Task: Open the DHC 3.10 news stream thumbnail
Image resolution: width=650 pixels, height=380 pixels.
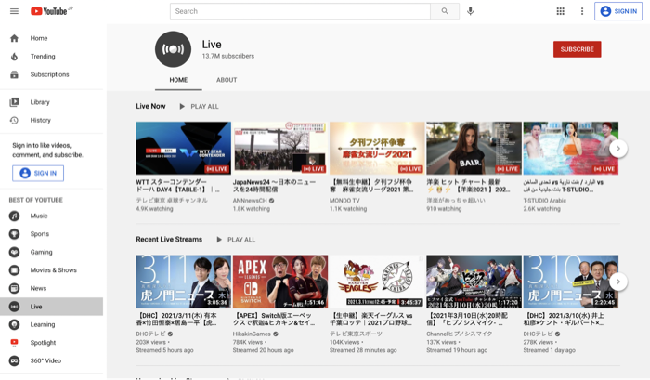Action: click(x=571, y=282)
